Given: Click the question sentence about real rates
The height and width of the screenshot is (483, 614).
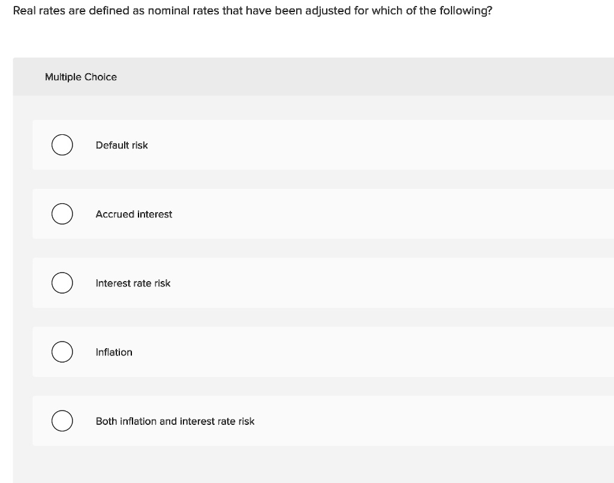Looking at the screenshot, I should tap(252, 11).
